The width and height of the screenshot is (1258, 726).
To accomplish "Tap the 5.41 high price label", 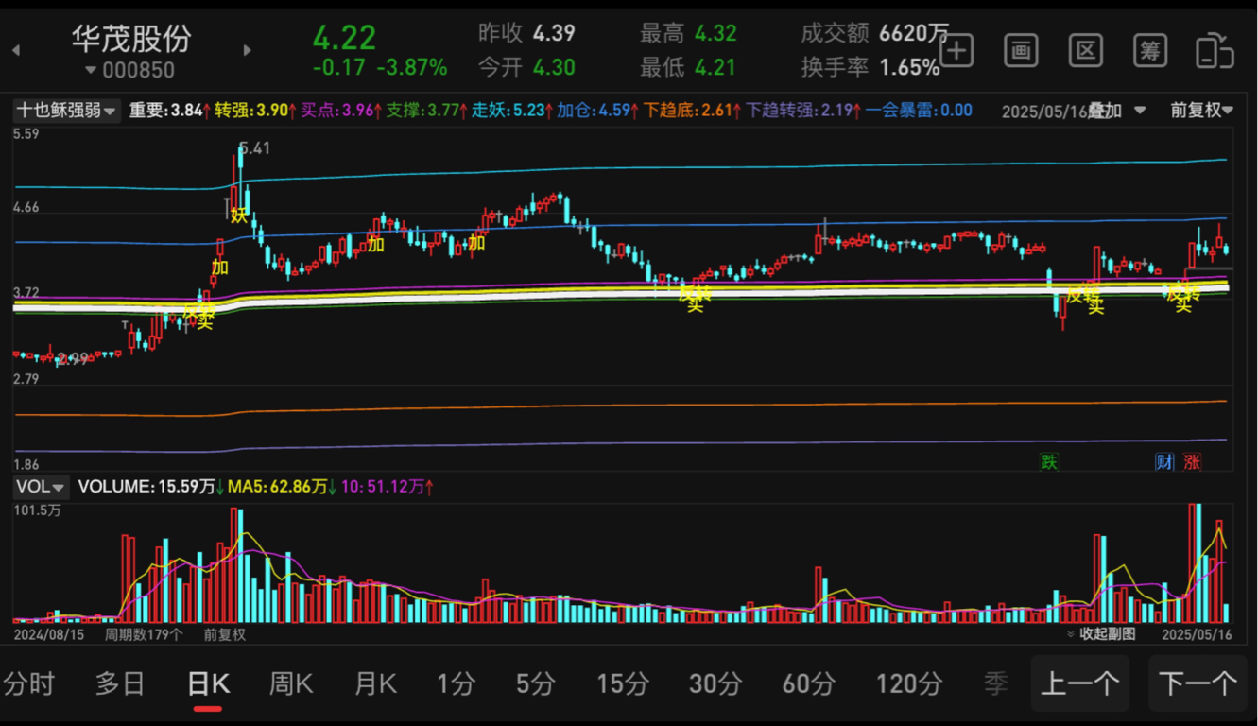I will [x=255, y=147].
